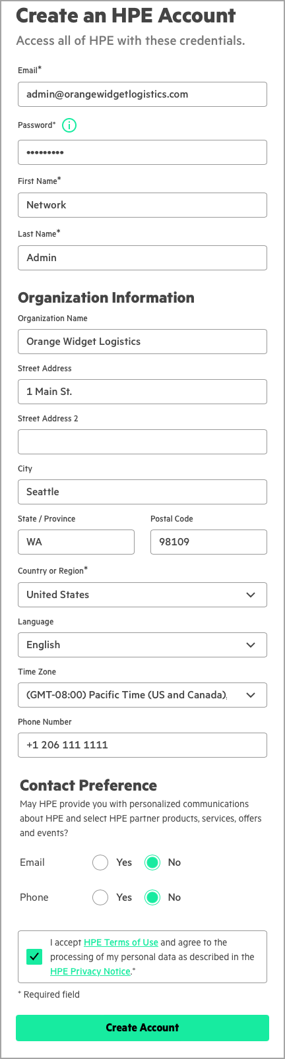This screenshot has height=1059, width=285.
Task: Expand the Country or Region dropdown
Action: click(x=142, y=595)
